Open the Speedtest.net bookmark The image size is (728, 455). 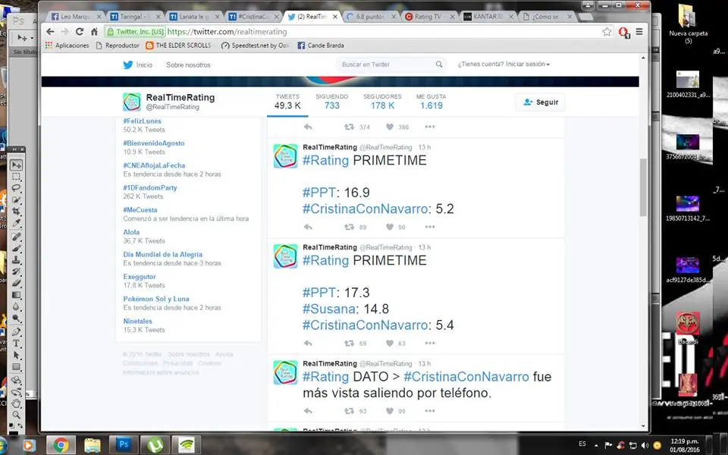point(256,45)
